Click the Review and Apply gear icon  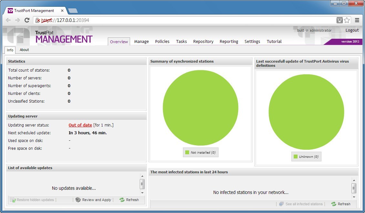pos(77,200)
